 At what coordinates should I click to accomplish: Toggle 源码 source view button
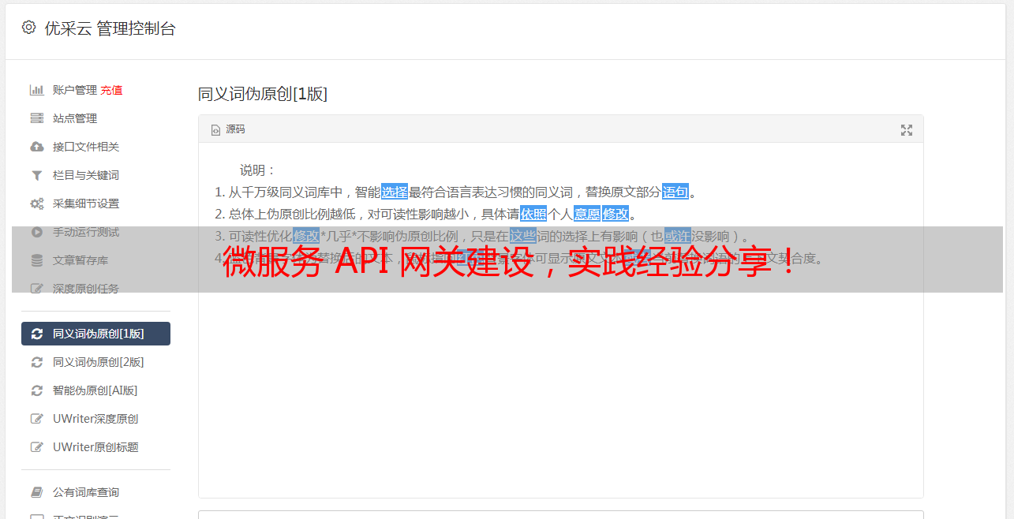228,129
